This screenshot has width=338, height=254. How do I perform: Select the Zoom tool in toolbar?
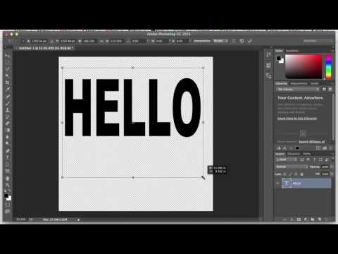tap(8, 185)
